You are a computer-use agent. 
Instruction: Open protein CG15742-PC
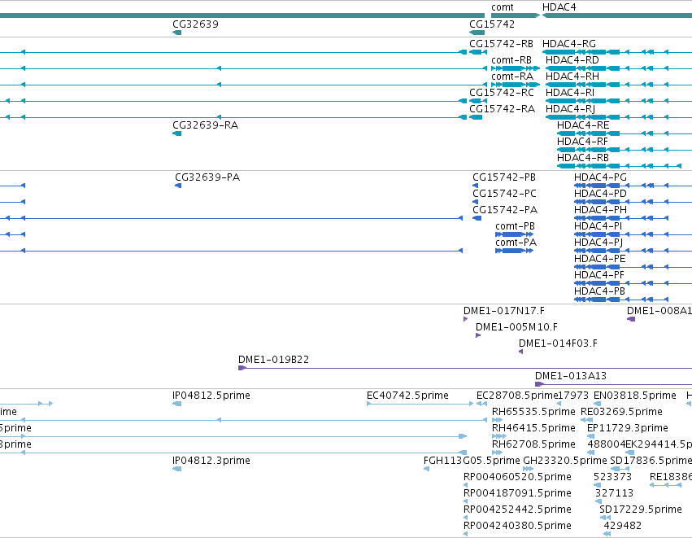[x=504, y=194]
